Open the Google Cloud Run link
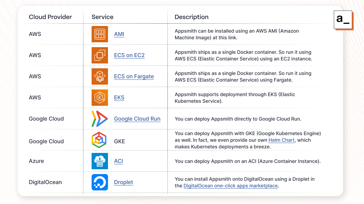Viewport: 364px width, 204px height. [x=137, y=119]
